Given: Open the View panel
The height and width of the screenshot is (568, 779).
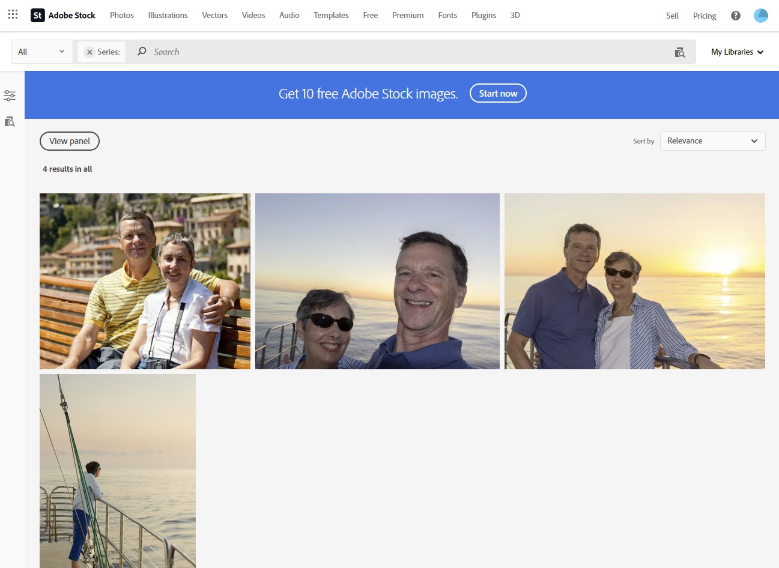Looking at the screenshot, I should click(x=69, y=140).
